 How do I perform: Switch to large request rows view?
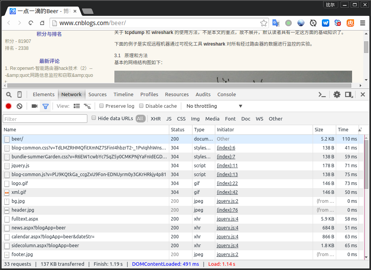(x=77, y=106)
